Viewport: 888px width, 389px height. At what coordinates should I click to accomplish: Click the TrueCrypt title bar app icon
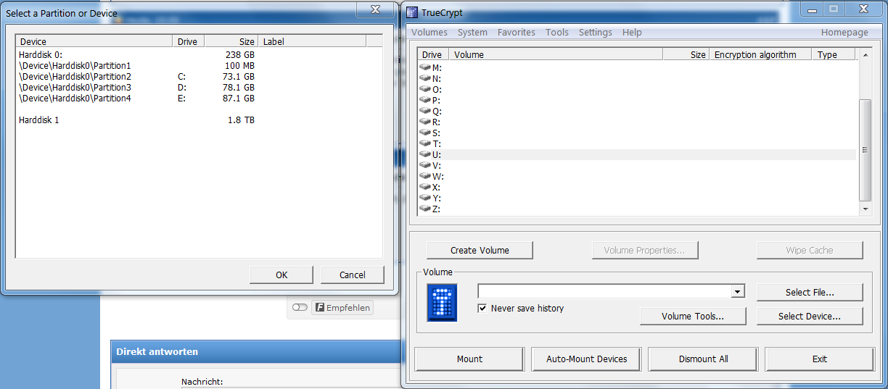pyautogui.click(x=412, y=12)
